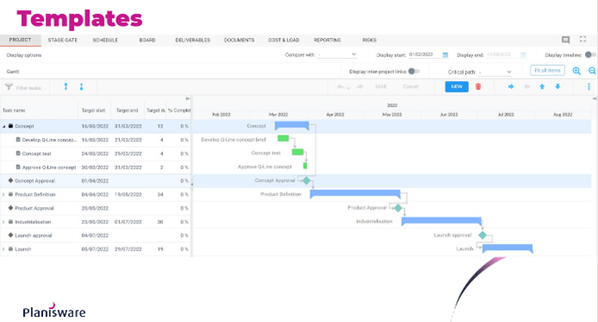Zoom out on the Gantt
This screenshot has height=322, width=598.
pos(592,71)
